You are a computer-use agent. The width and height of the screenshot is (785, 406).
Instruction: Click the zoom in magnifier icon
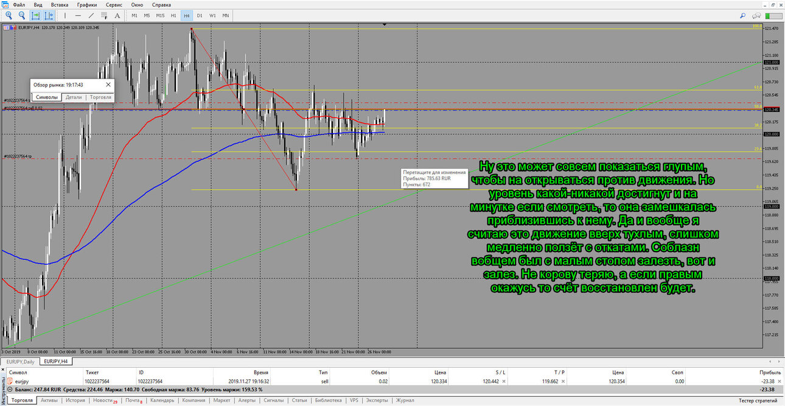[9, 15]
